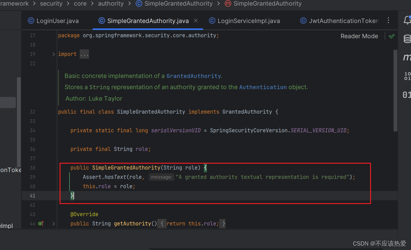Click the 'message:' parameter hint
This screenshot has width=411, height=250.
pos(161,177)
